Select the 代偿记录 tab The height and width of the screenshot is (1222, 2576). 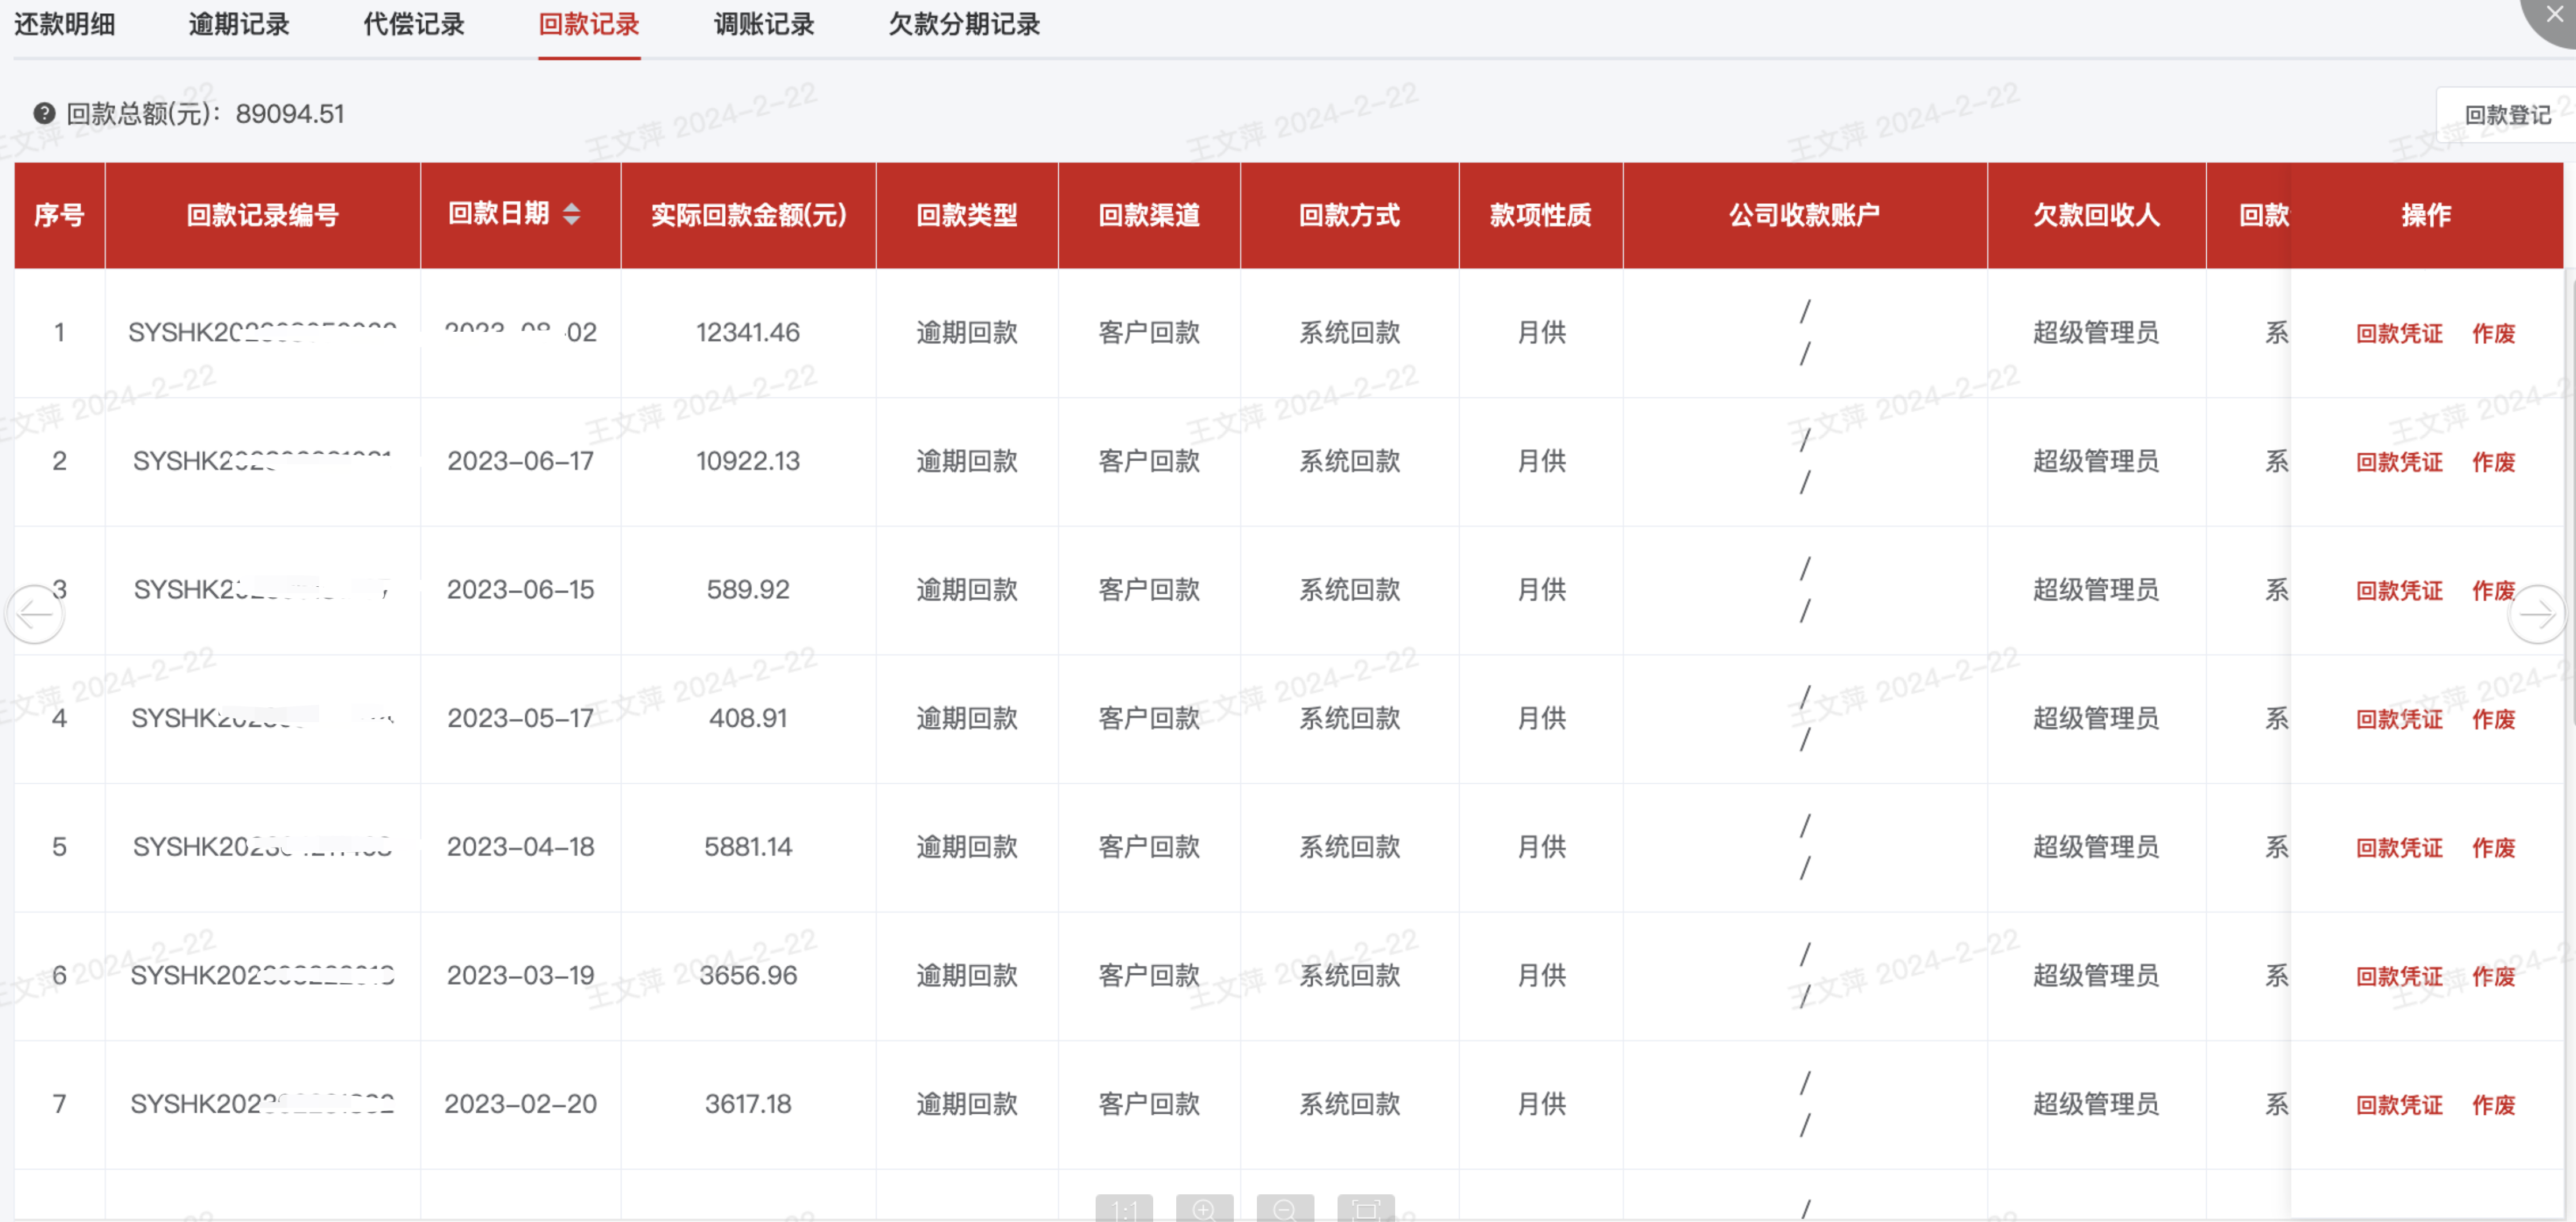414,24
